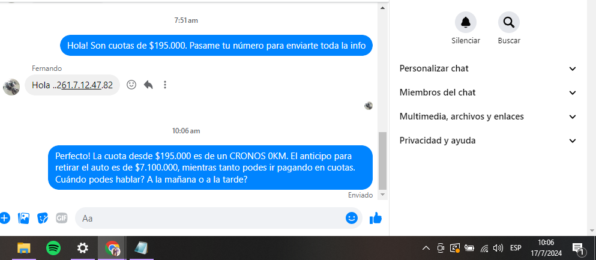Choose a sticker from the sticker icon
Image resolution: width=596 pixels, height=260 pixels.
43,218
